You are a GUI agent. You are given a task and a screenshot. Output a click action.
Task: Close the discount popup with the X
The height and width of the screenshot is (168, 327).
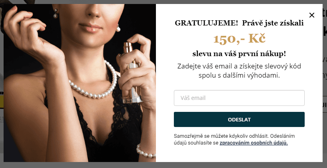pyautogui.click(x=311, y=15)
